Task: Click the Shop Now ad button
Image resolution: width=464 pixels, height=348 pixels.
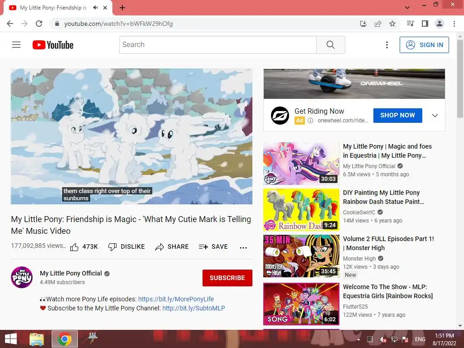Action: point(397,116)
